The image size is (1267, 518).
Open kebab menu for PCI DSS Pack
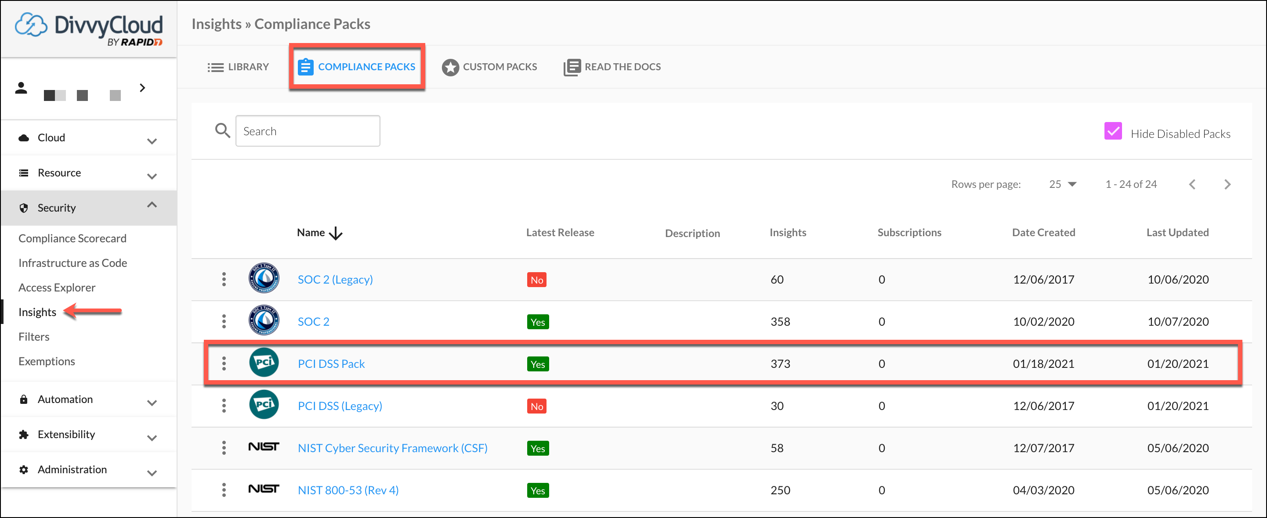(224, 363)
